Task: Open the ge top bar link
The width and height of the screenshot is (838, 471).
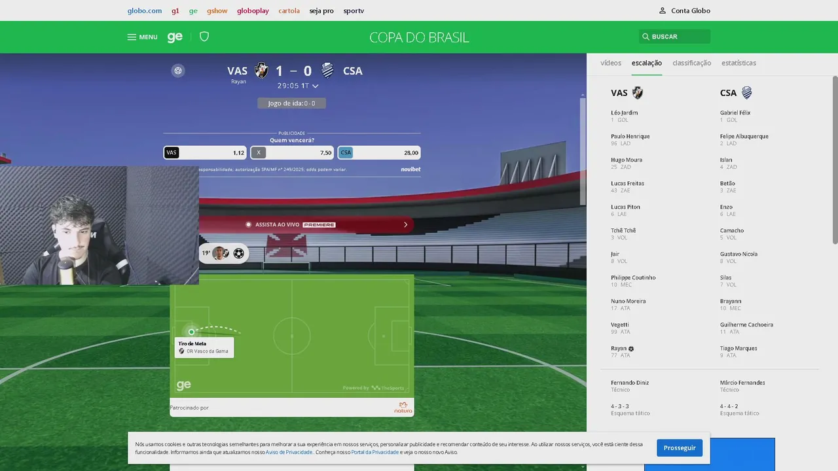Action: pos(193,10)
